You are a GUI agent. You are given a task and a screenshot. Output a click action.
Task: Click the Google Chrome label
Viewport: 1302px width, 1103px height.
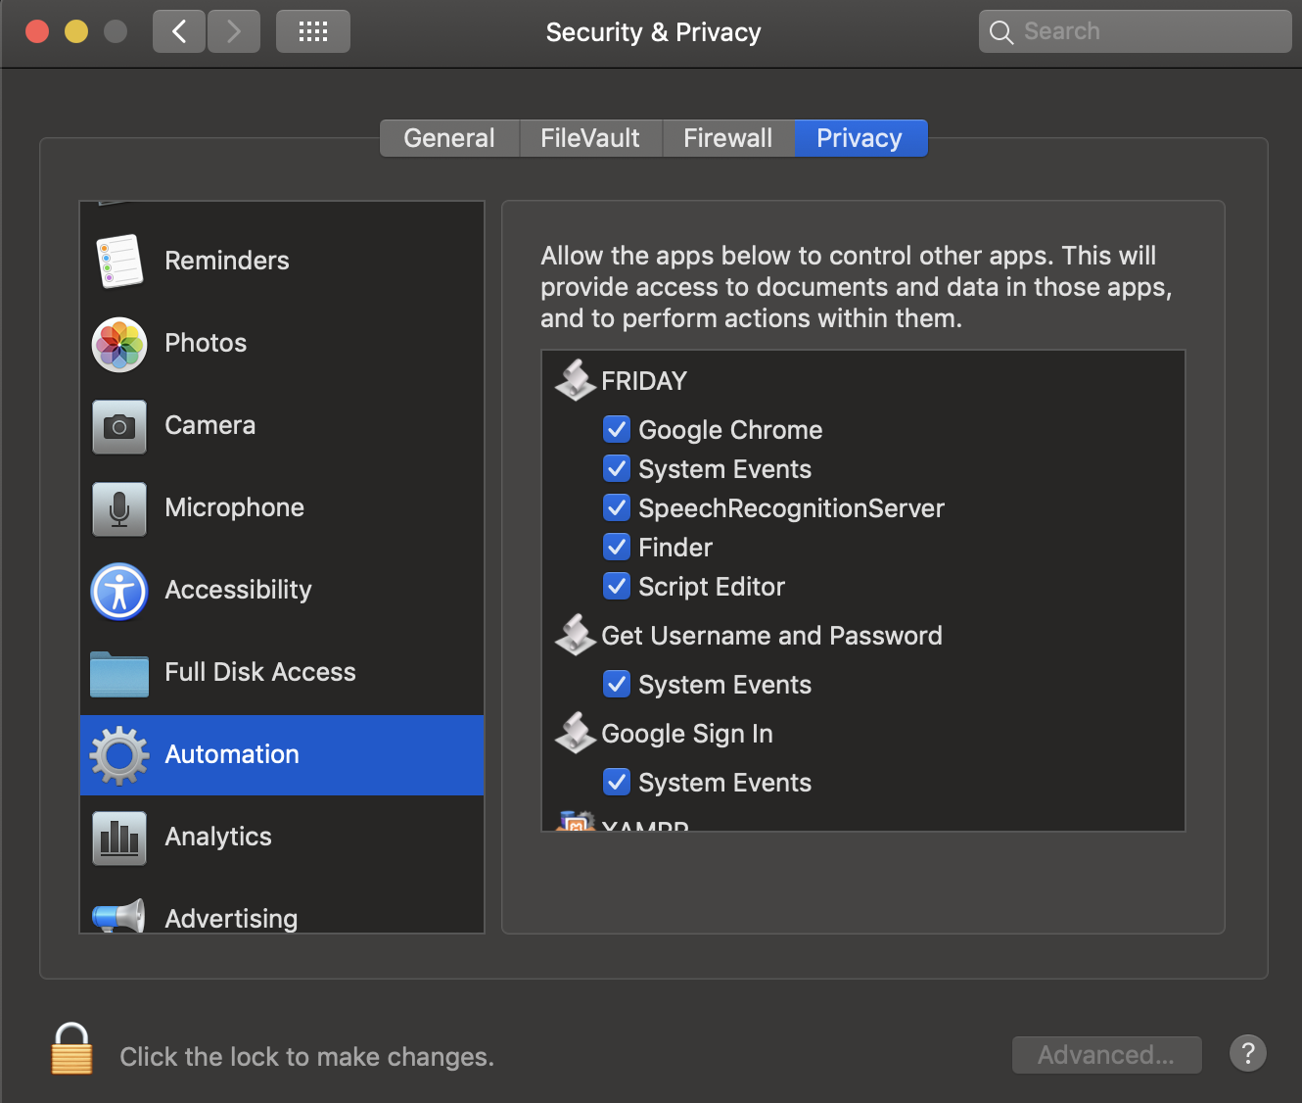point(730,430)
